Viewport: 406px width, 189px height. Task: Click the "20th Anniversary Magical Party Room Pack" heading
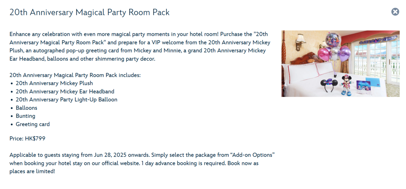[89, 13]
